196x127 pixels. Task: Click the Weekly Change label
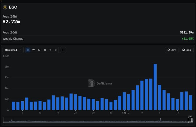point(13,39)
